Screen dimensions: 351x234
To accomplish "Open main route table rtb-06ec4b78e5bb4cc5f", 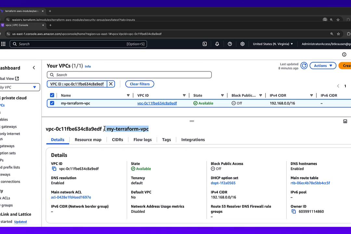I will coord(310,183).
